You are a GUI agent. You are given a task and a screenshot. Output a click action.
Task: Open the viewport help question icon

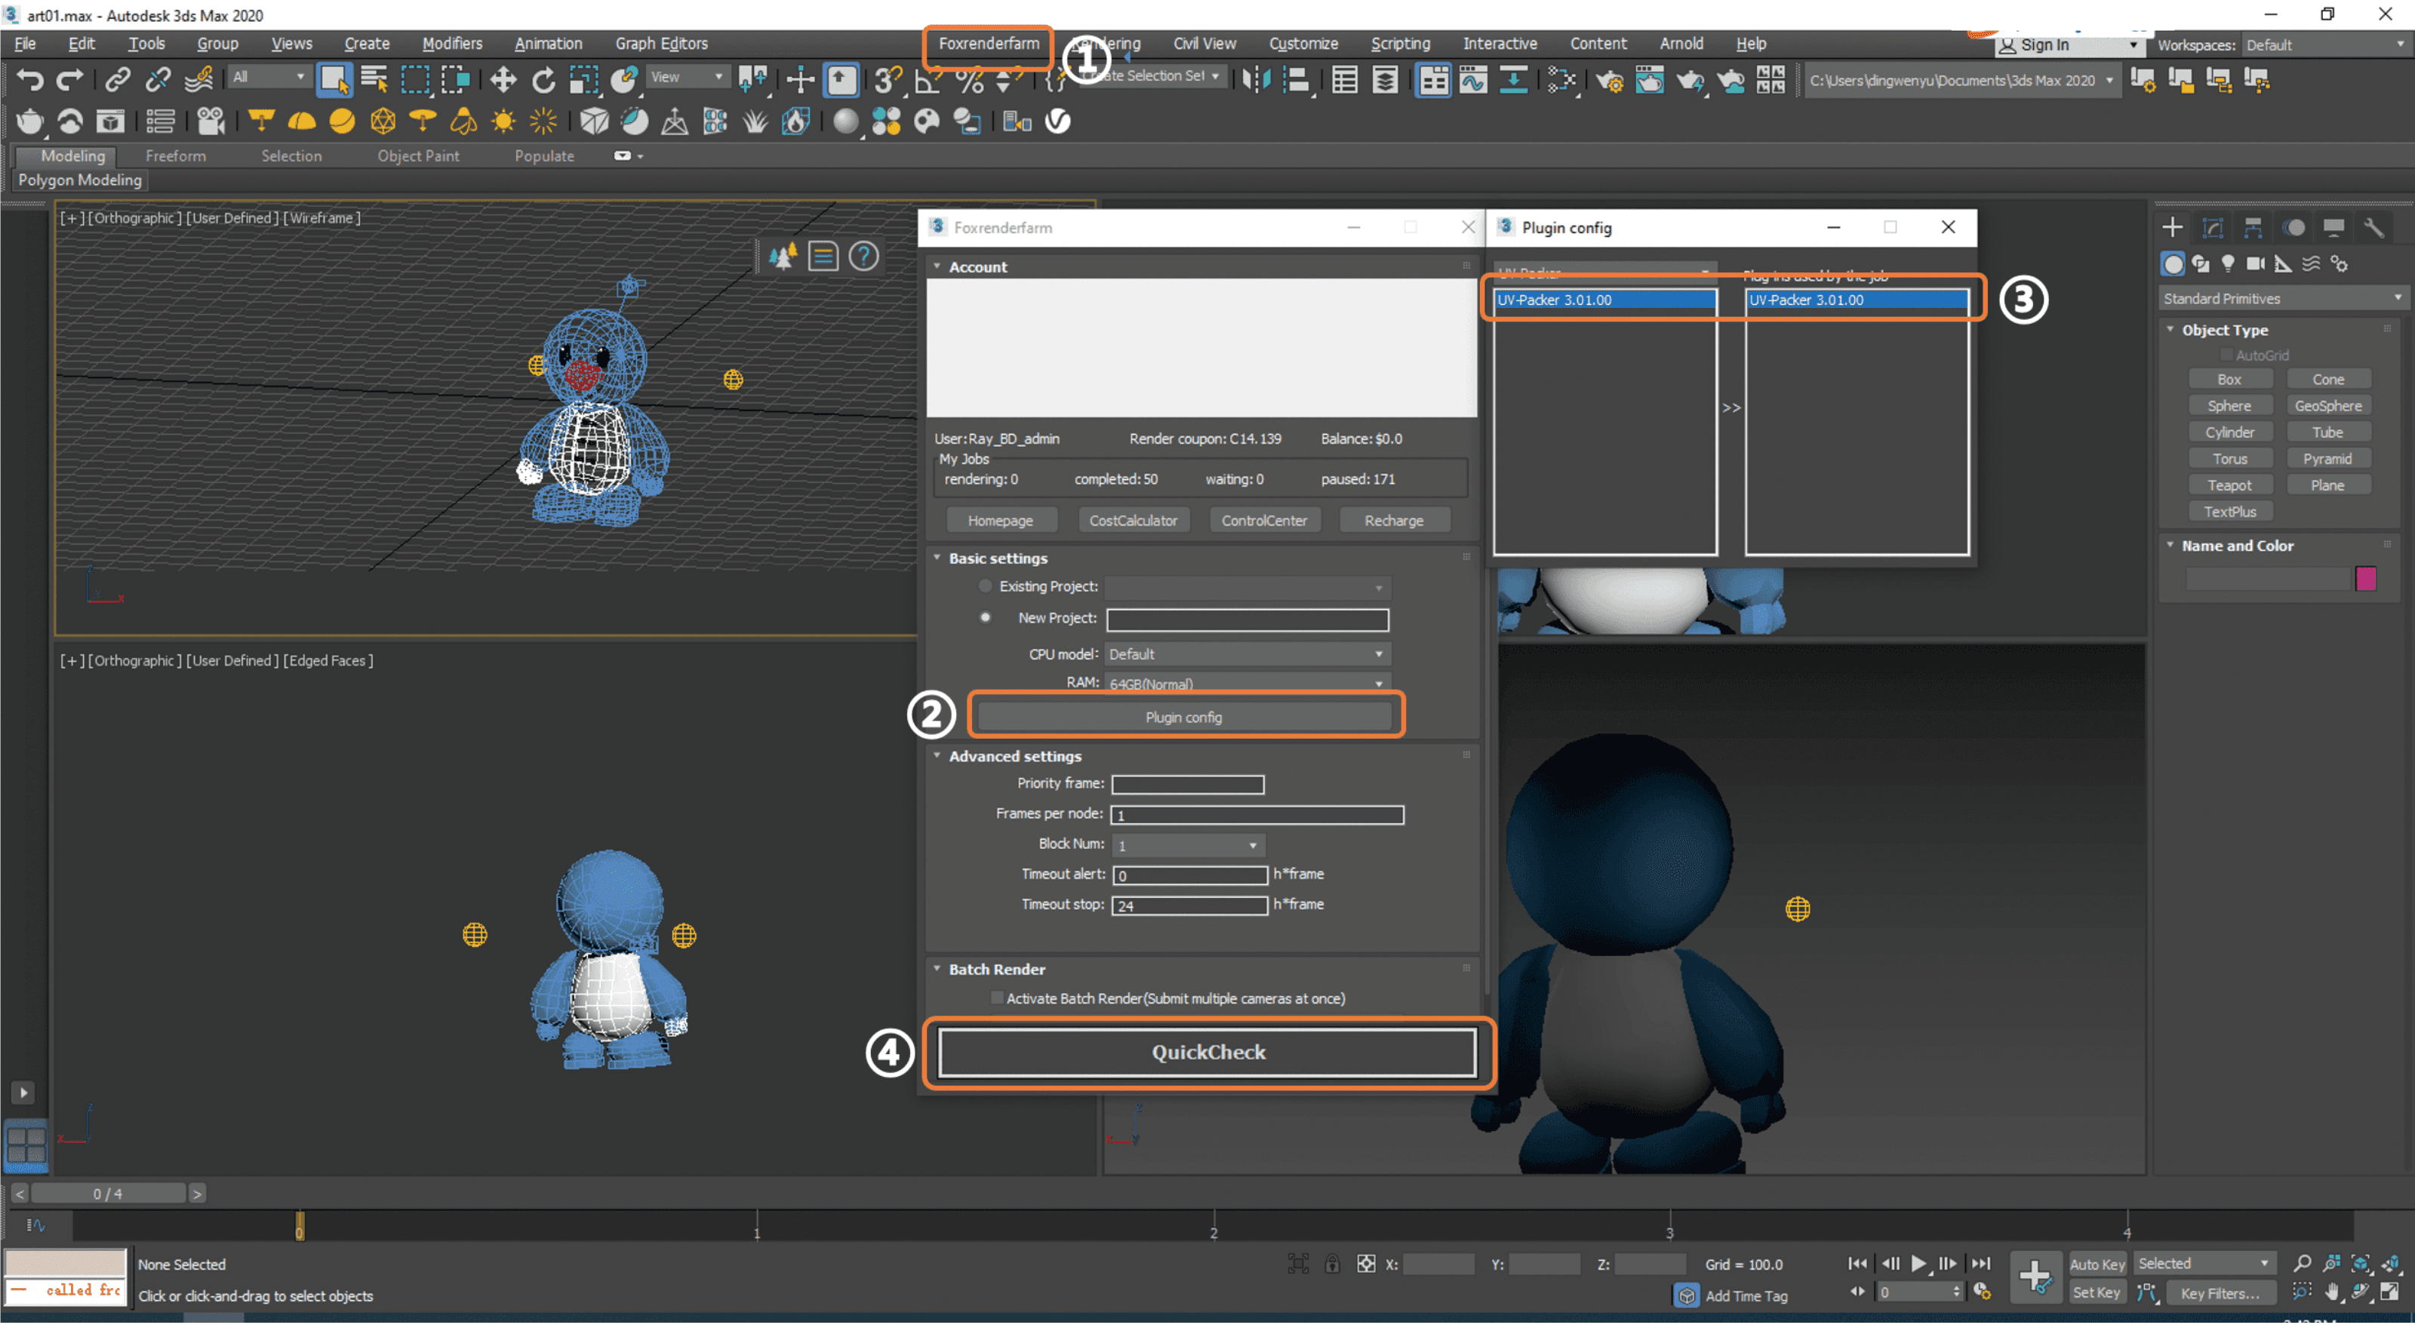point(863,256)
